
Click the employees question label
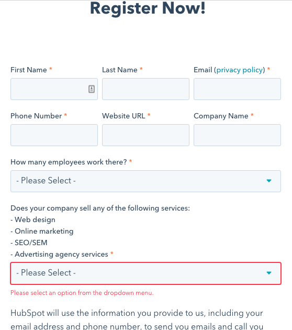click(69, 162)
